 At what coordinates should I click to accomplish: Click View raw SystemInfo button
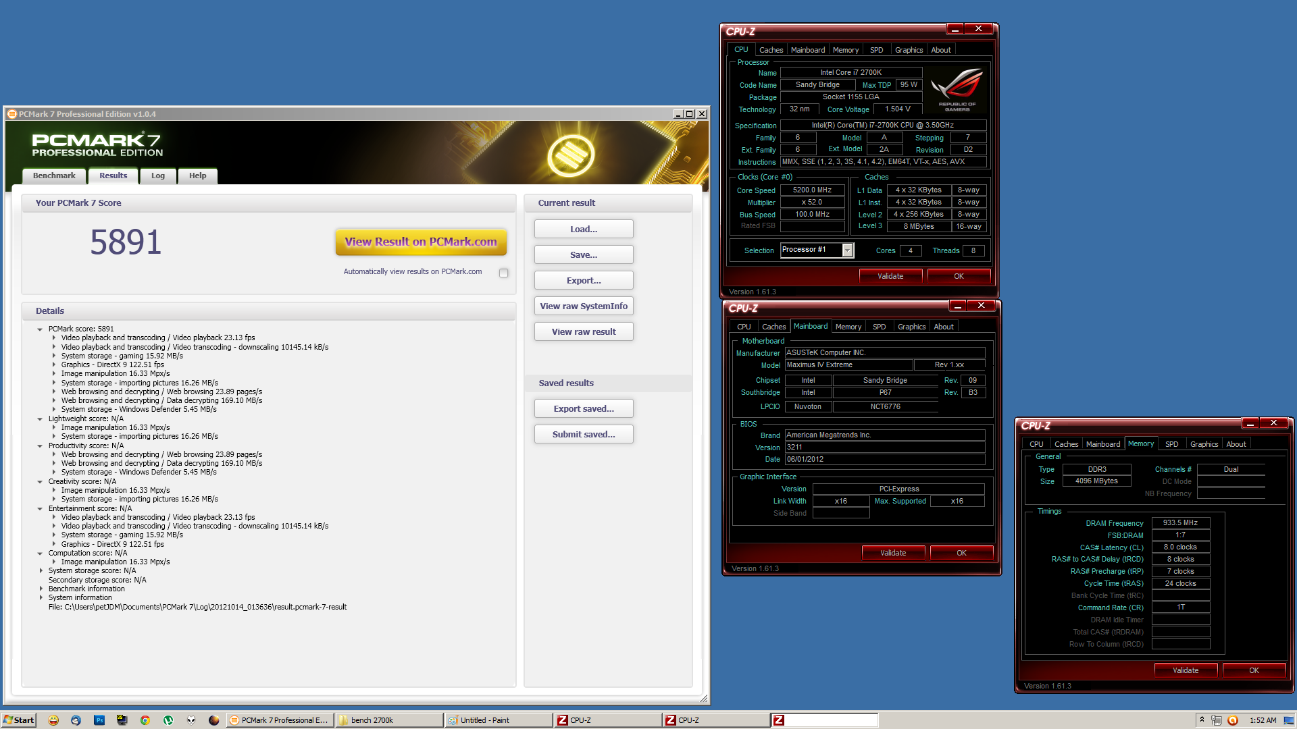[x=584, y=306]
